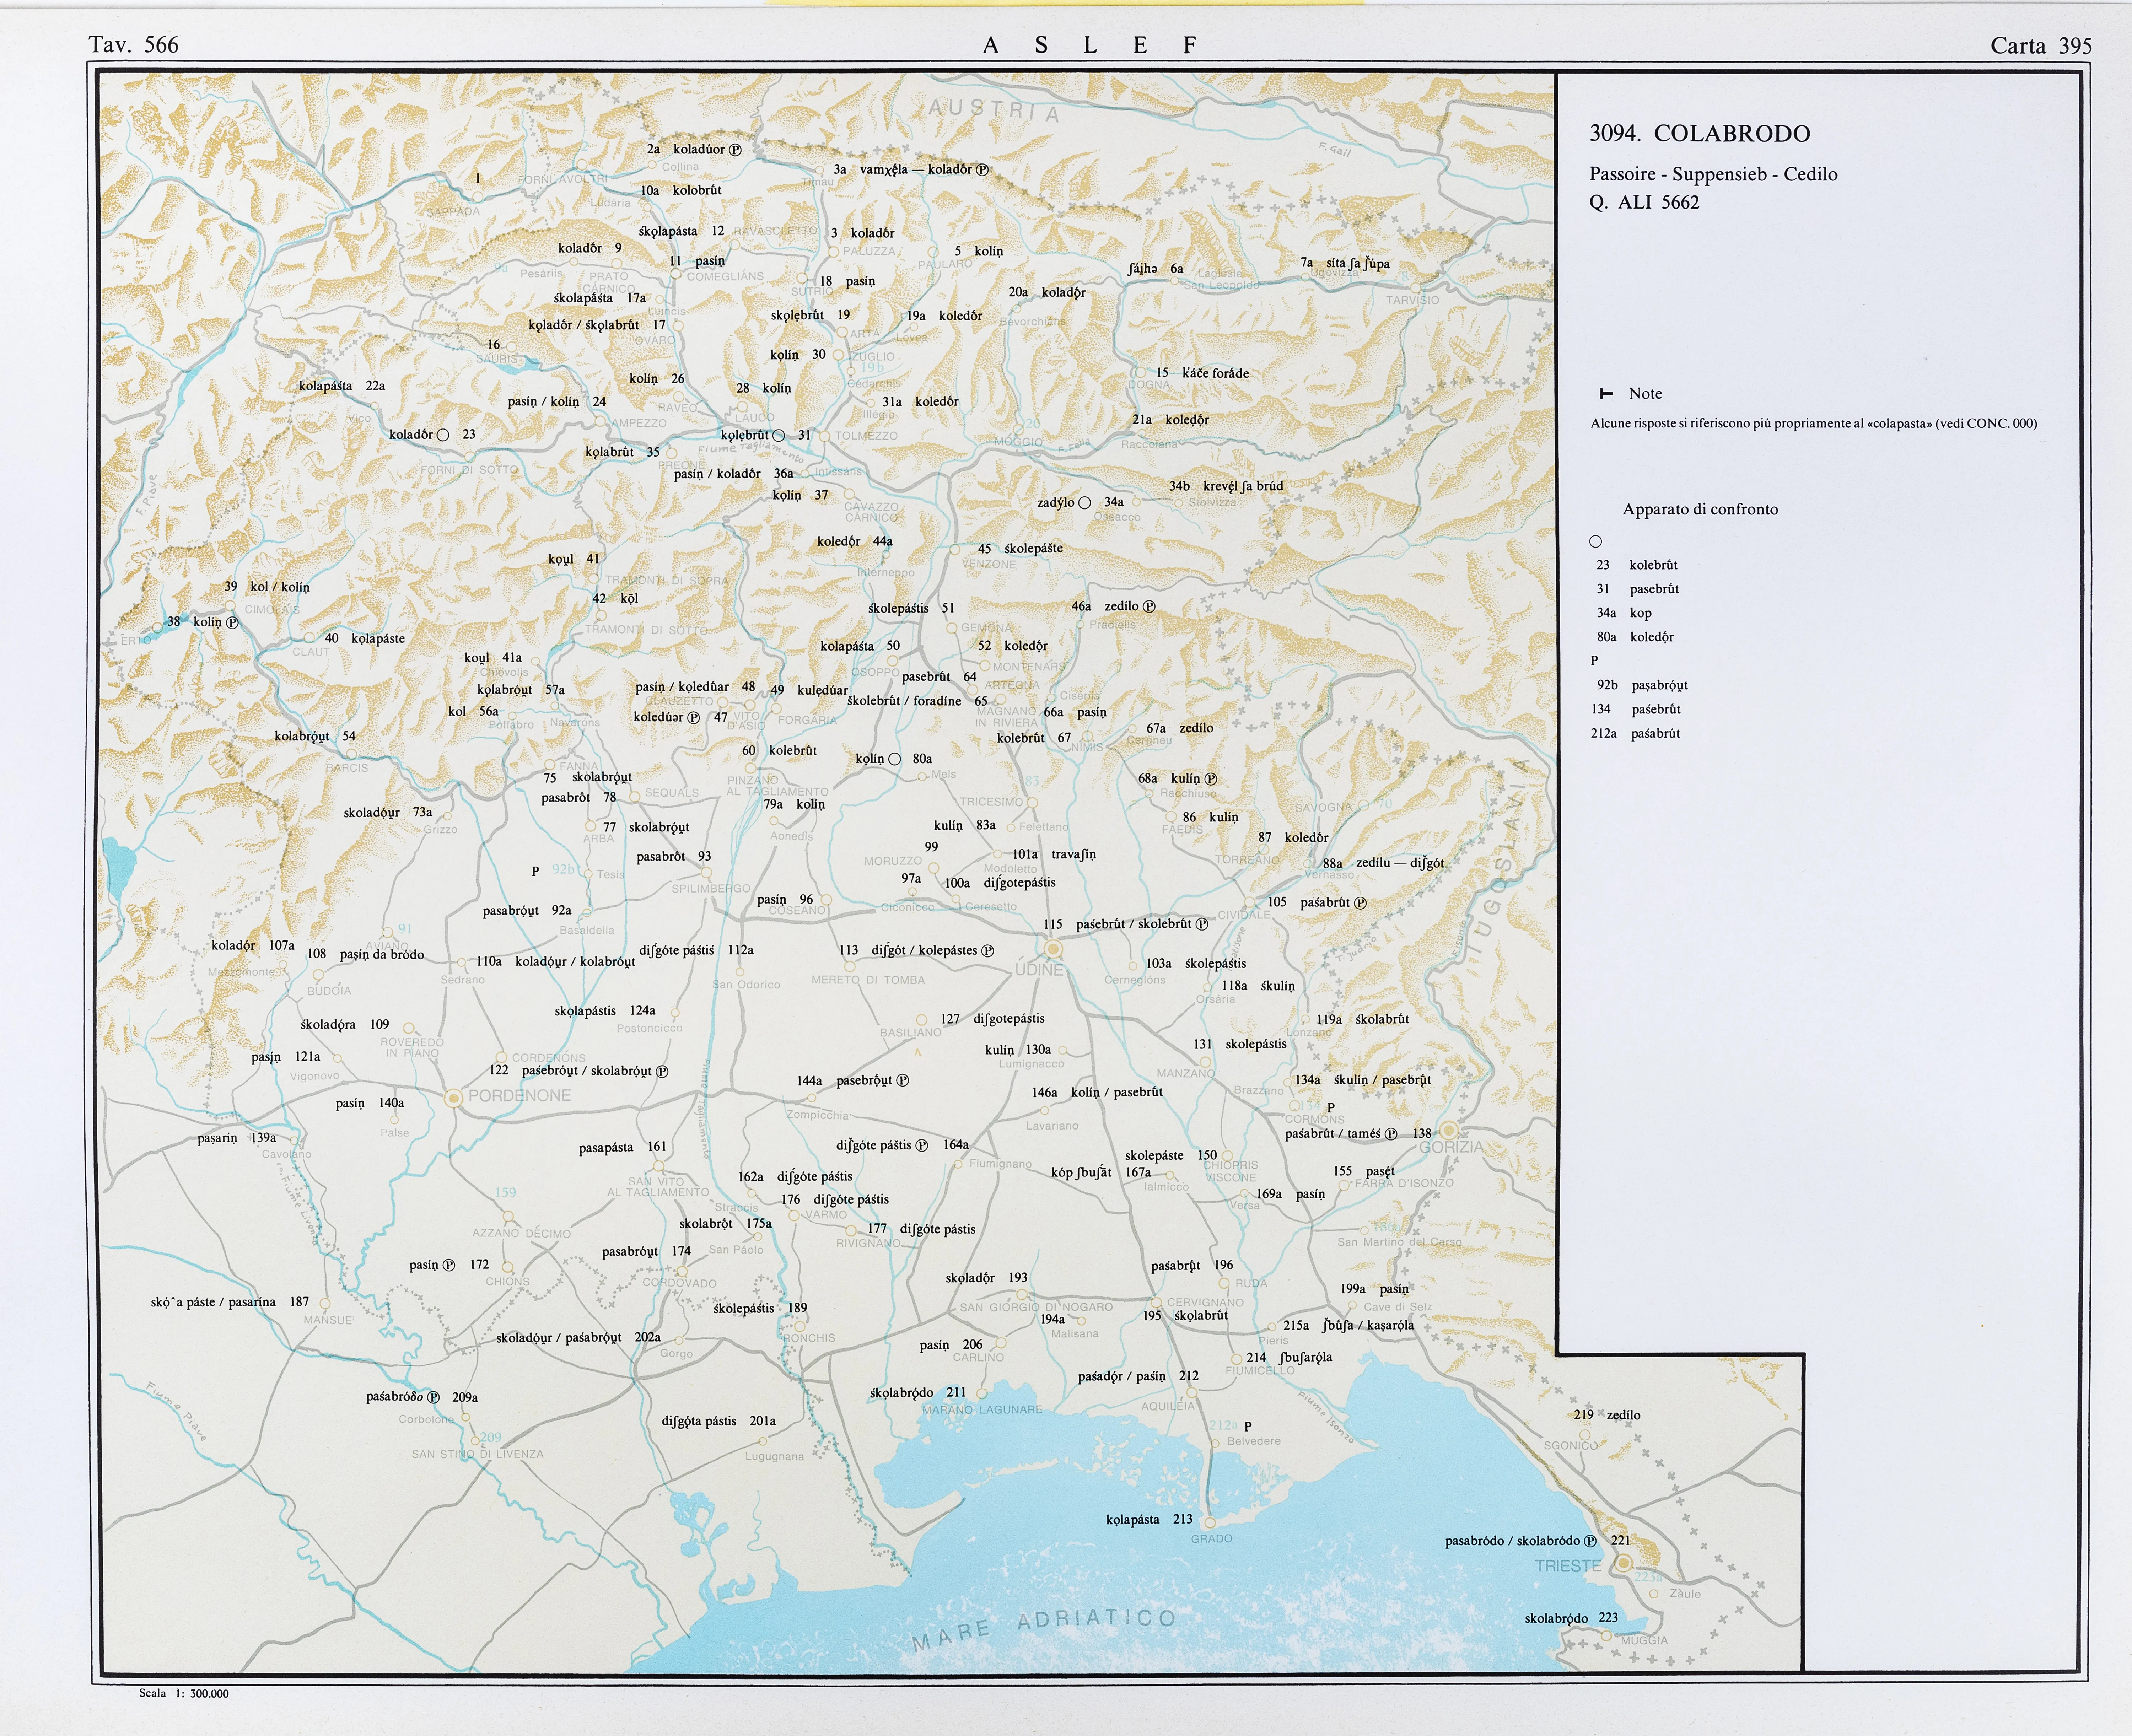
Task: Click the Apparato di confronto heading
Action: tap(1700, 509)
